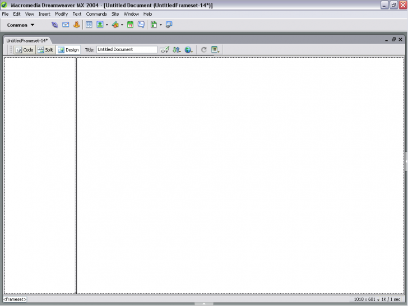This screenshot has width=408, height=306.
Task: Expand the bottom Properties panel arrow
Action: (204, 304)
